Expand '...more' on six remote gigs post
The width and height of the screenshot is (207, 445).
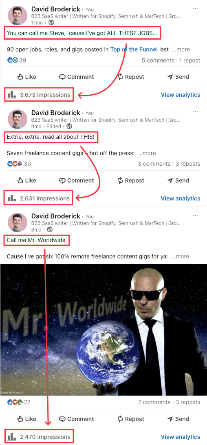[x=181, y=256]
